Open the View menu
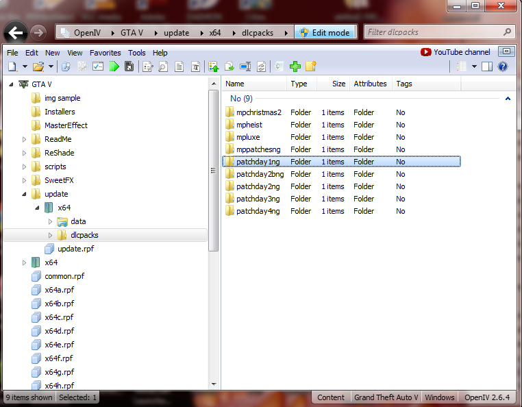Image resolution: width=522 pixels, height=407 pixels. tap(75, 53)
